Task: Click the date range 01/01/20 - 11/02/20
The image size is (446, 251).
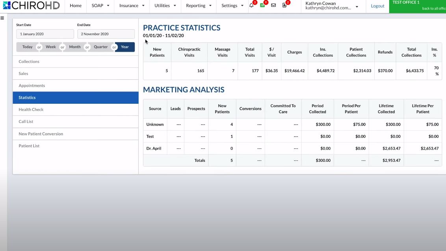Action: tap(163, 36)
